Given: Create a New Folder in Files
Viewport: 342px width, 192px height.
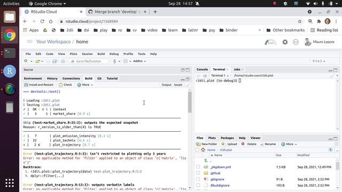Looking at the screenshot, I should click(206, 144).
